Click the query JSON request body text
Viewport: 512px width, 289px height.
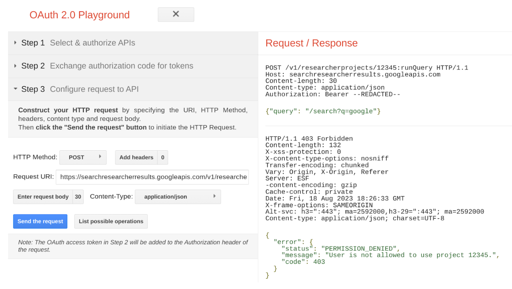(323, 111)
